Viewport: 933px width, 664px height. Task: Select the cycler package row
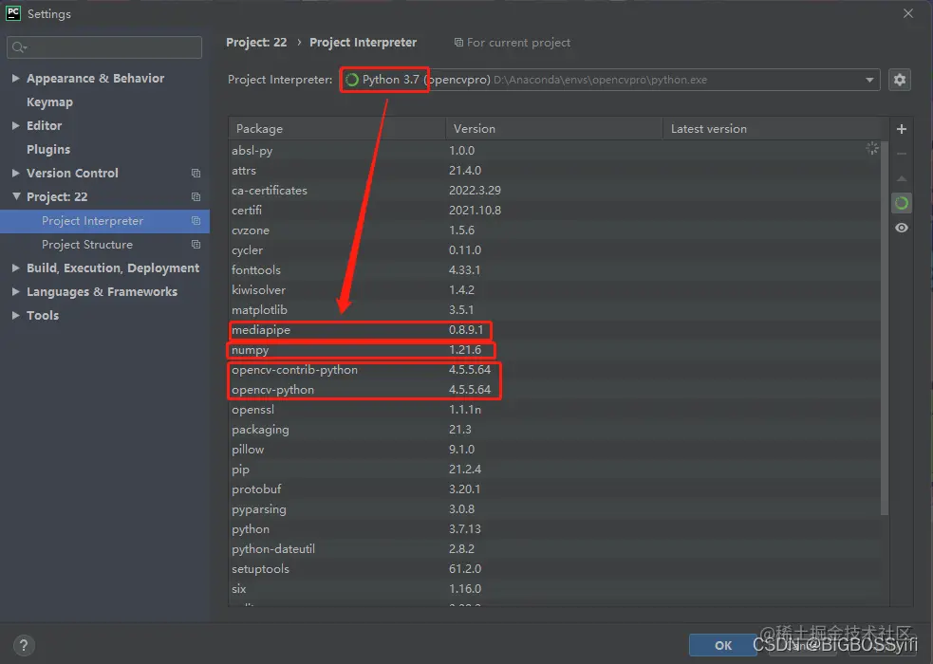(554, 250)
